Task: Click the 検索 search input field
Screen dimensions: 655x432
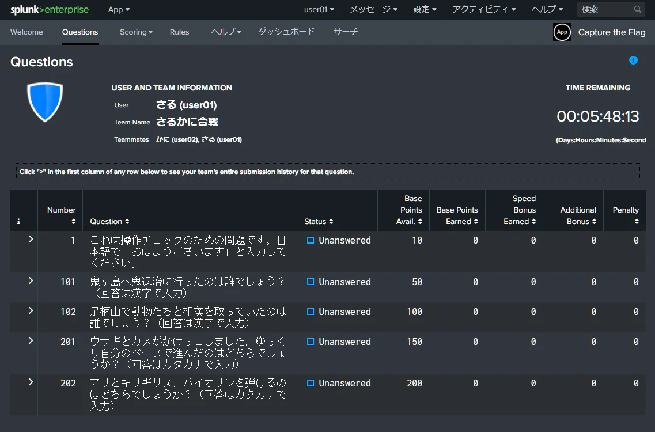Action: 605,9
